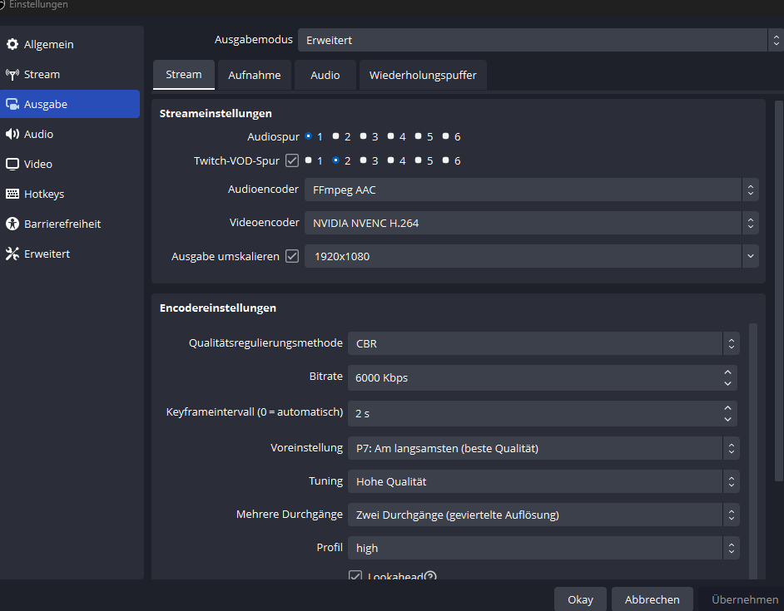Open the Videoencoder dropdown
This screenshot has width=784, height=611.
coord(531,223)
